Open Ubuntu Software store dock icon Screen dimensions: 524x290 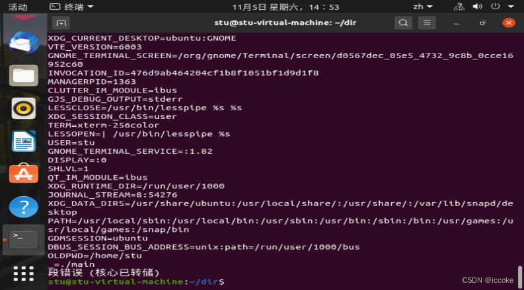pos(24,173)
